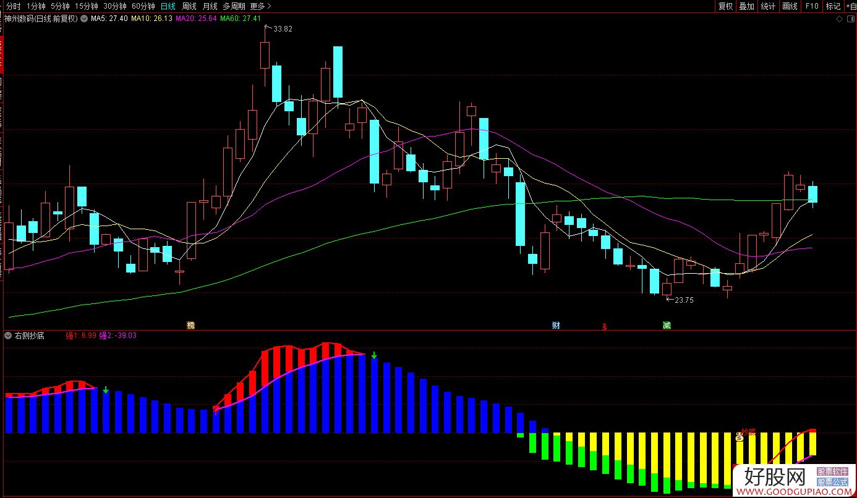Switch to the 周线 weekly tab
The height and width of the screenshot is (498, 857).
pyautogui.click(x=189, y=6)
